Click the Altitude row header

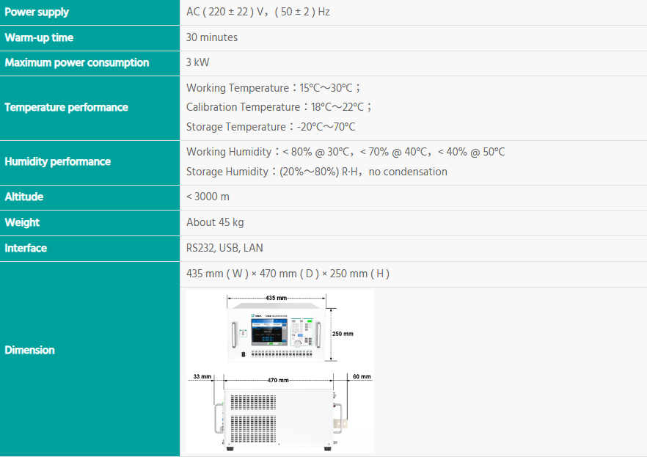pos(24,197)
